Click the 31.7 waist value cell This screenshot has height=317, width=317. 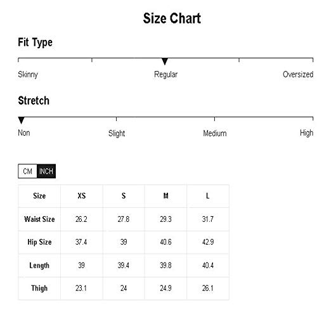208,219
